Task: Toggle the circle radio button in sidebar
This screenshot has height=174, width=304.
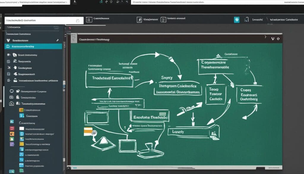Action: (12, 91)
